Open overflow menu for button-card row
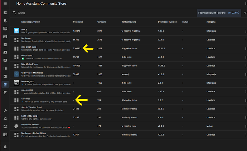Image resolution: width=247 pixels, height=151 pixels. pos(246,57)
